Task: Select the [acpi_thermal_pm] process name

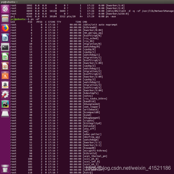Action: (x=95, y=156)
